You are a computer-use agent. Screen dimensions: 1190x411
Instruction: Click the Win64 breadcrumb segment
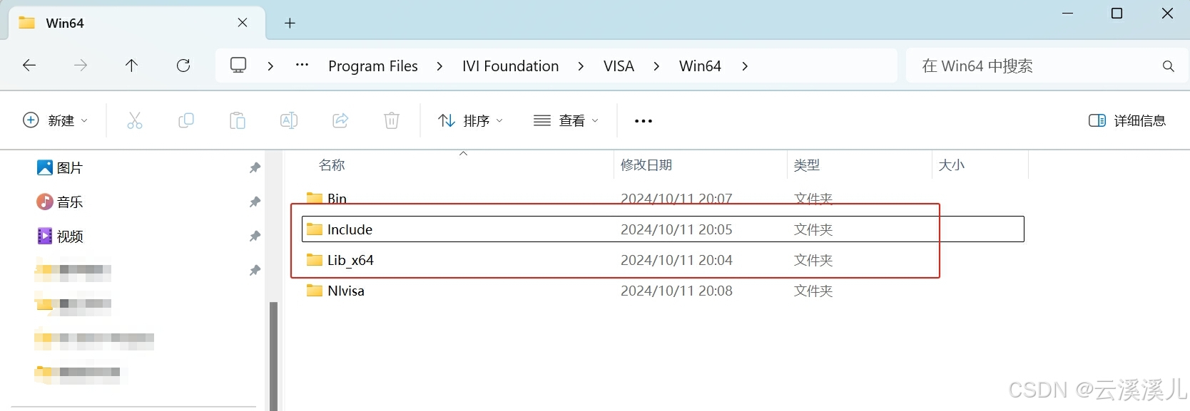tap(700, 66)
